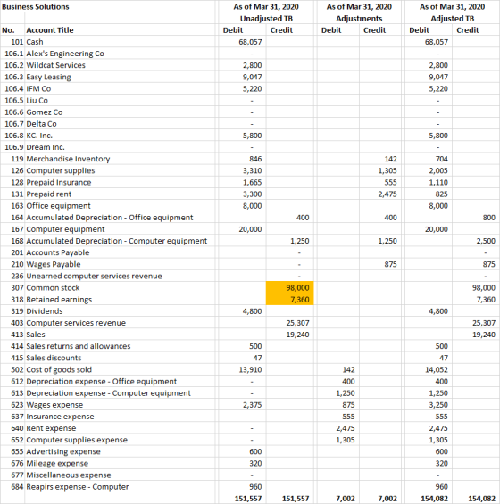Screen dimensions: 500x504
Task: Select the highlighted 7,360 Retained earnings credit
Action: point(289,299)
